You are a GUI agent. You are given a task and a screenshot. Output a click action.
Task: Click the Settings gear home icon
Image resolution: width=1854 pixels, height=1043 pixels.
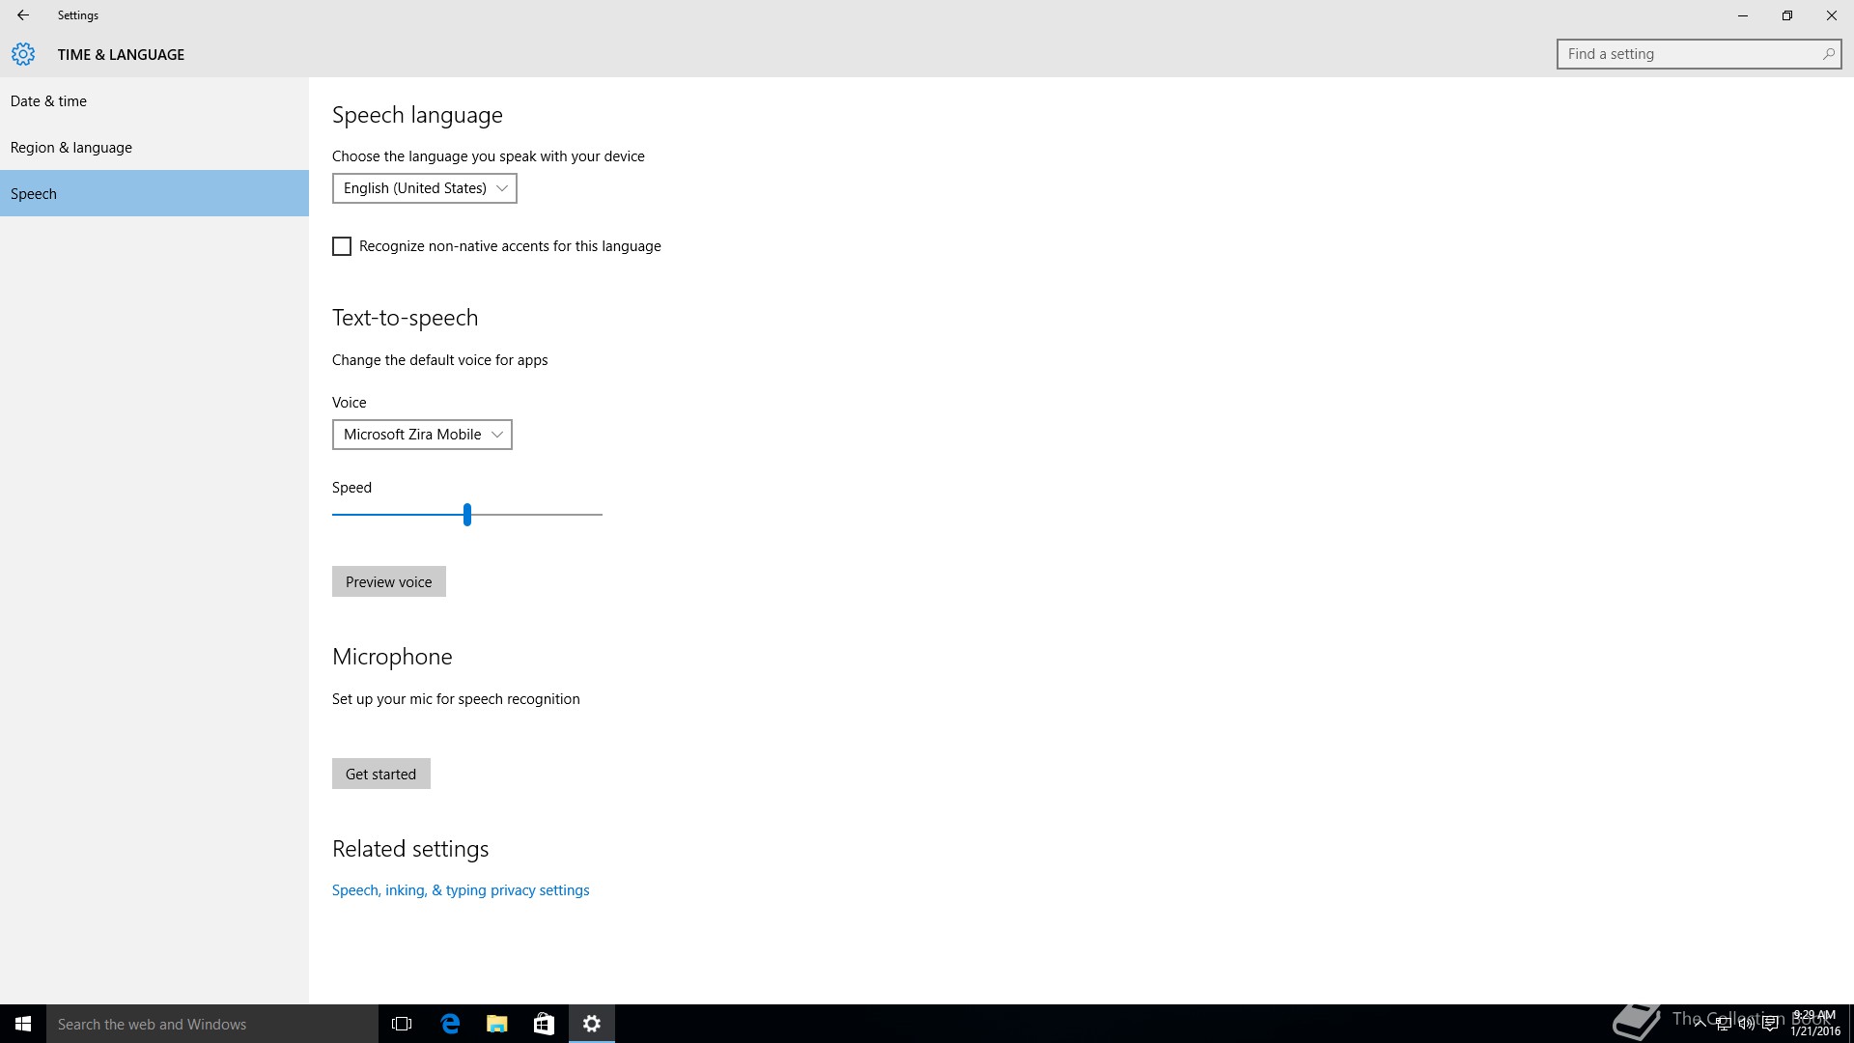point(23,54)
